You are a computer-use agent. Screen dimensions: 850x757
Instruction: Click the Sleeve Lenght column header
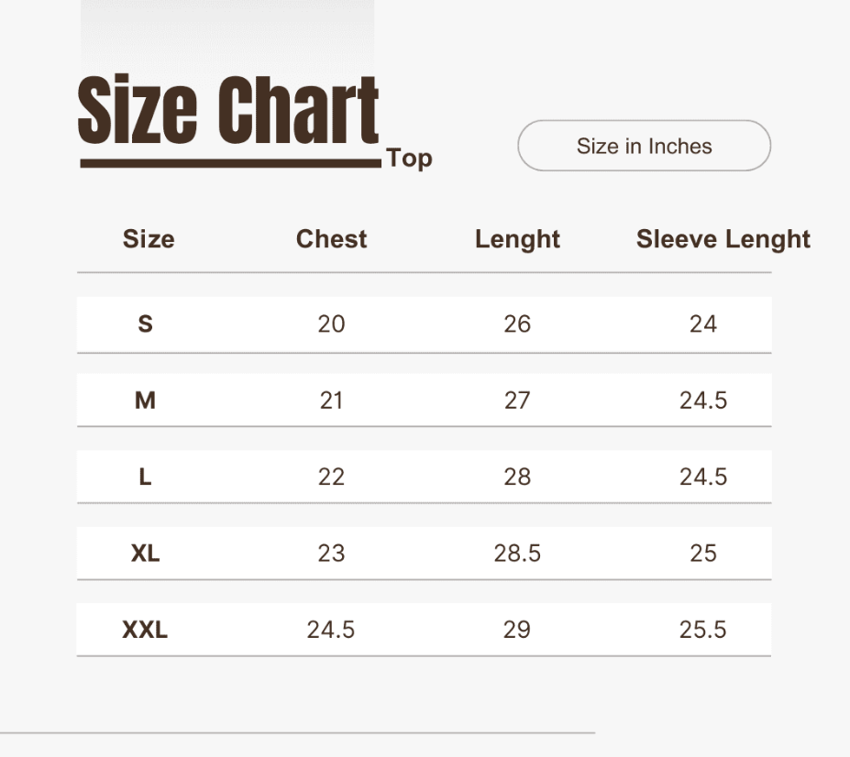point(723,240)
